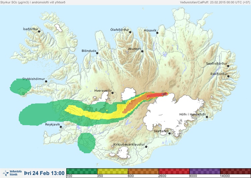Viewport: 251px width, 178px height.
Task: Select the green 100 legend swatch
Action: (x=82, y=171)
